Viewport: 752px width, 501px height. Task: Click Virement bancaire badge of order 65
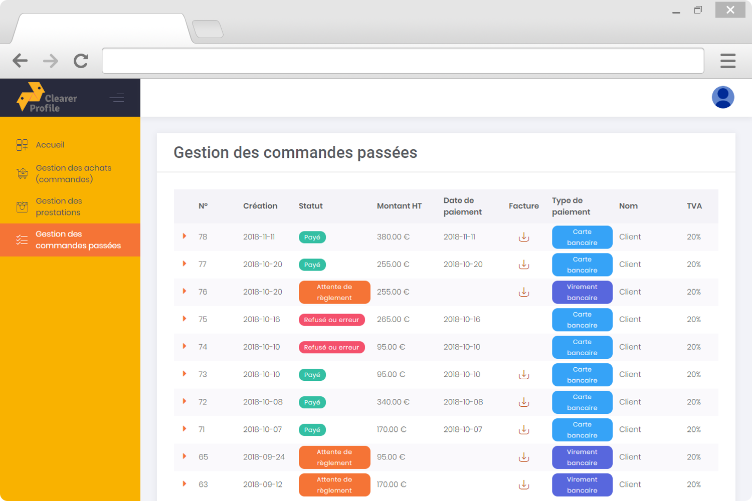click(582, 457)
